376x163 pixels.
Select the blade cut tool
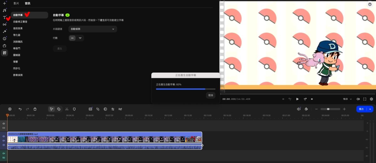tap(59, 109)
